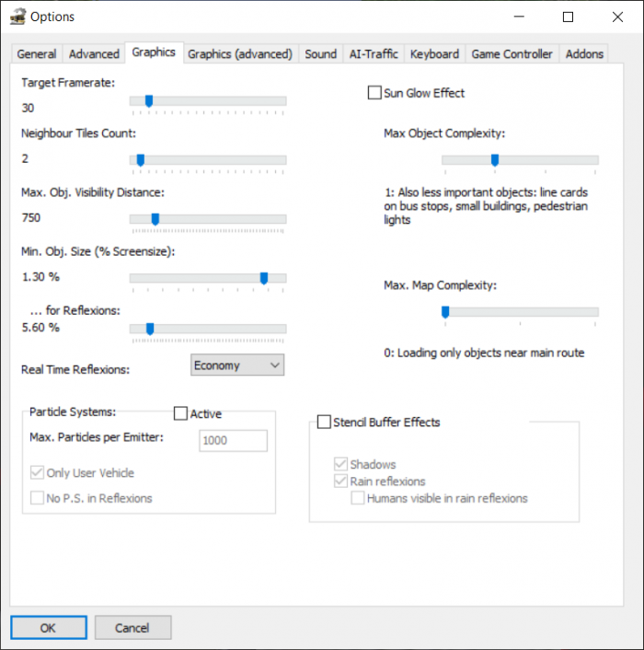Toggle Particle Systems Active checkbox

pyautogui.click(x=180, y=413)
